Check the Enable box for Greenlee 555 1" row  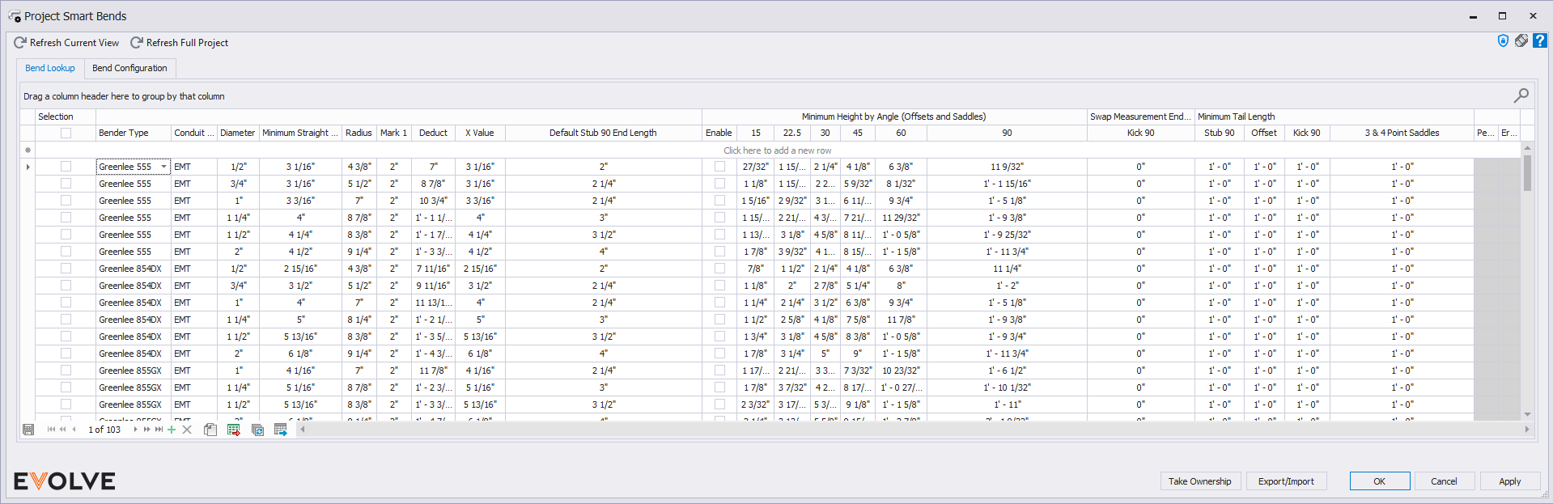(719, 201)
